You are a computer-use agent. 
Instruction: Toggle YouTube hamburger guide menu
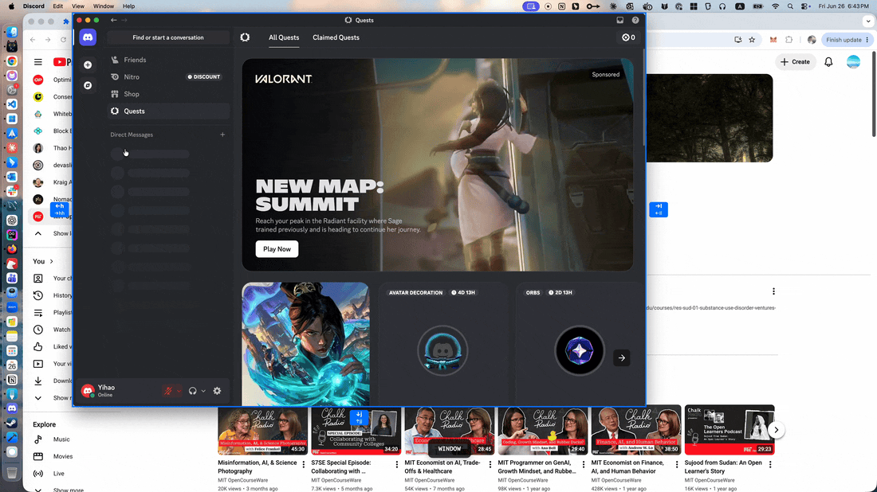tap(38, 62)
